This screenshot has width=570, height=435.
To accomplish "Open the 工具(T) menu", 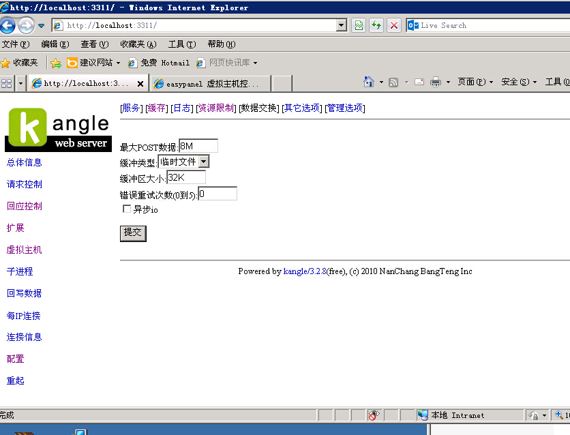I will click(182, 44).
